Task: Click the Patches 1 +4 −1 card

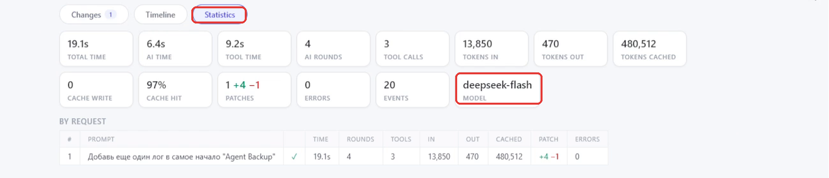Action: [254, 90]
